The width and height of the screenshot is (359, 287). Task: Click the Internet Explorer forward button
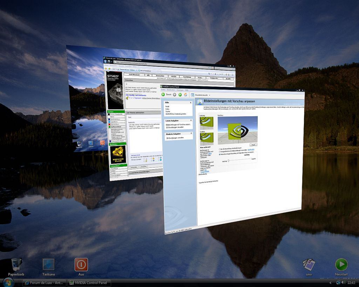(109, 62)
